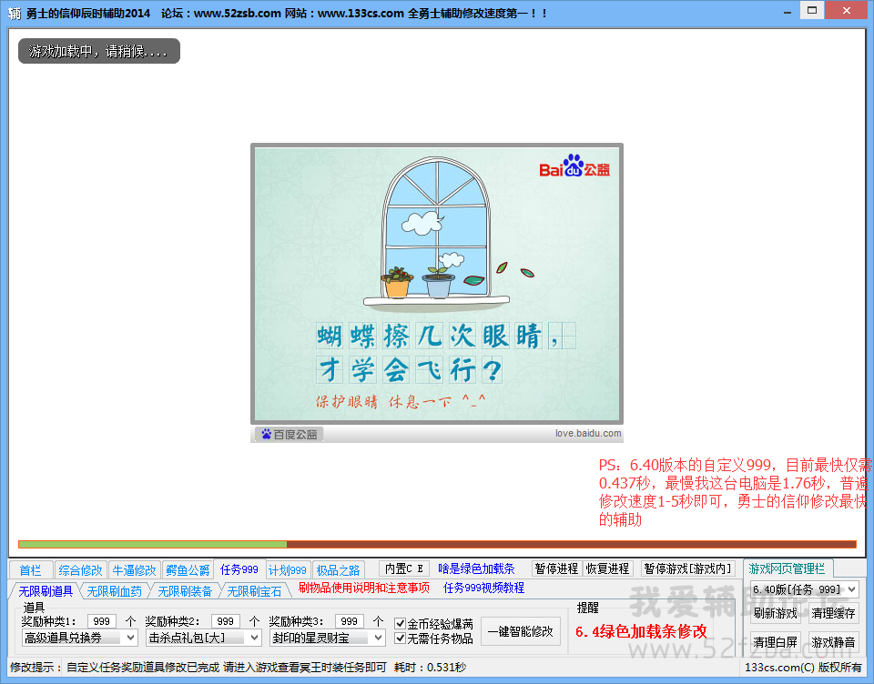Image resolution: width=874 pixels, height=684 pixels.
Task: Switch to the 无限刷装备 sub-tab
Action: coord(185,591)
